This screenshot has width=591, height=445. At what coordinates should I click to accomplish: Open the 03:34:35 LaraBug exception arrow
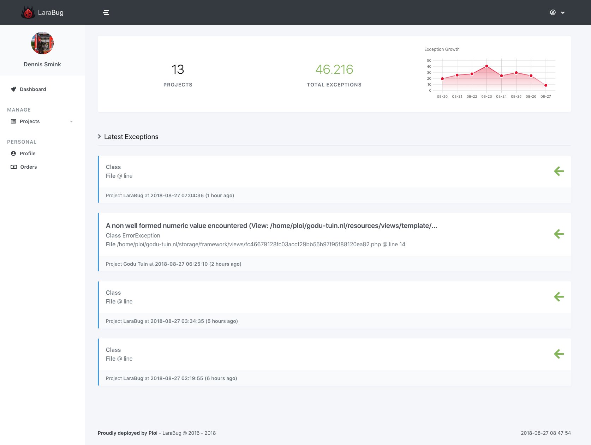(559, 297)
